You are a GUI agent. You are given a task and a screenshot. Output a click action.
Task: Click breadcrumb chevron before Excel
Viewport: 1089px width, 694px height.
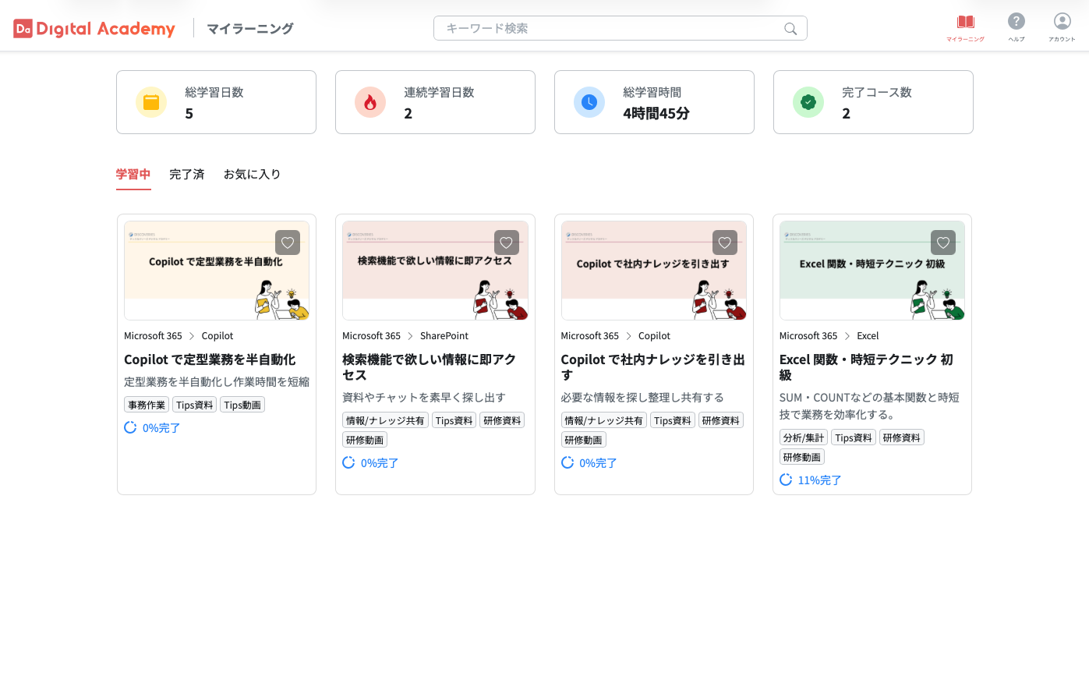coord(847,336)
